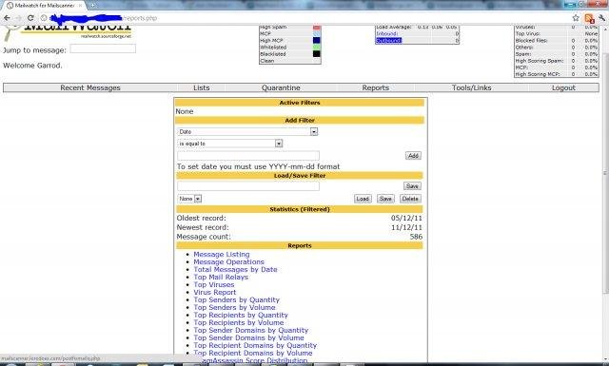
Task: Click the Add filter button
Action: (x=413, y=156)
